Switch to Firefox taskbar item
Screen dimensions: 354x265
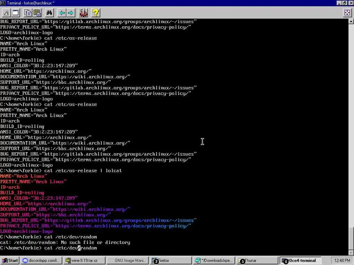[x=171, y=261]
